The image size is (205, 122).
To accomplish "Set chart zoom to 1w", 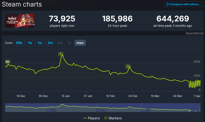I will pyautogui.click(x=30, y=43).
